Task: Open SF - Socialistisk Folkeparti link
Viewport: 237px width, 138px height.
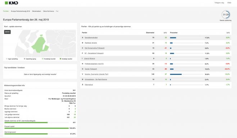Action: point(94,53)
